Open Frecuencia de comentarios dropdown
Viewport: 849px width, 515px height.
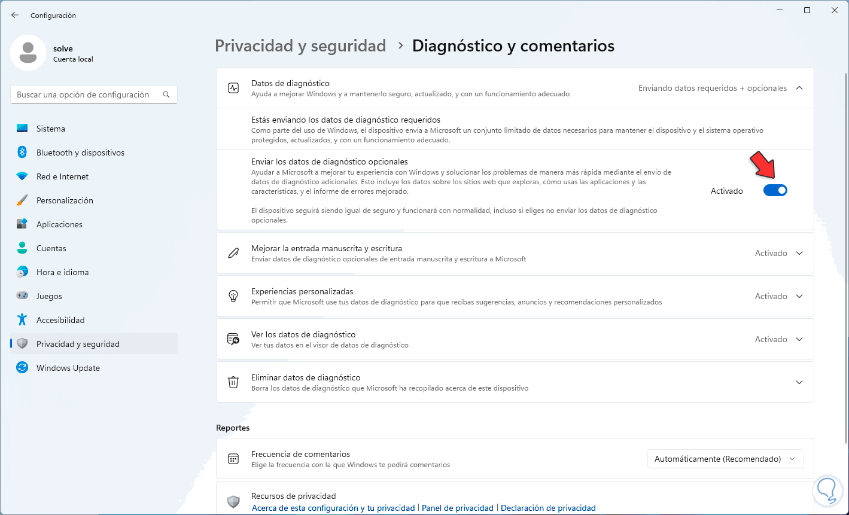(725, 459)
